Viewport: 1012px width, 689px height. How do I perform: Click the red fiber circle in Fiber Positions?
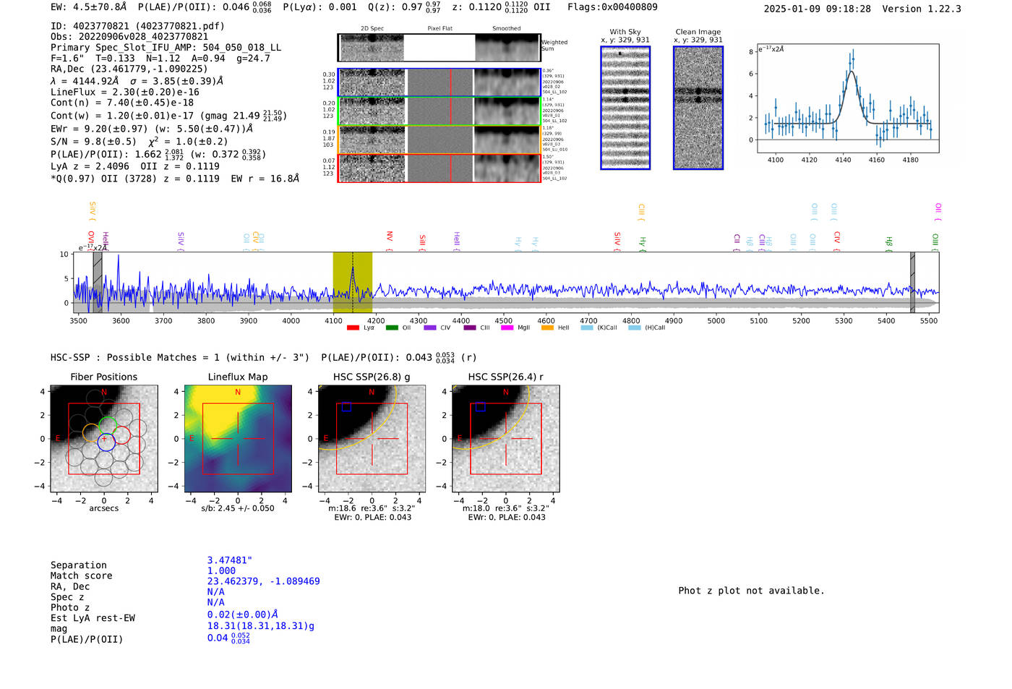121,435
